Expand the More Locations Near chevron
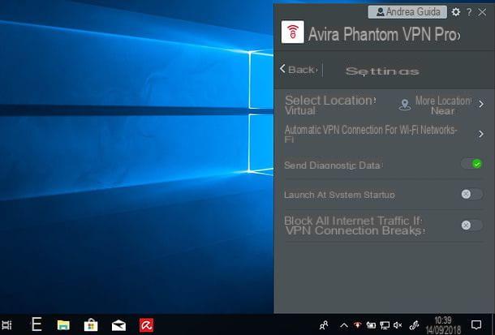 click(481, 104)
